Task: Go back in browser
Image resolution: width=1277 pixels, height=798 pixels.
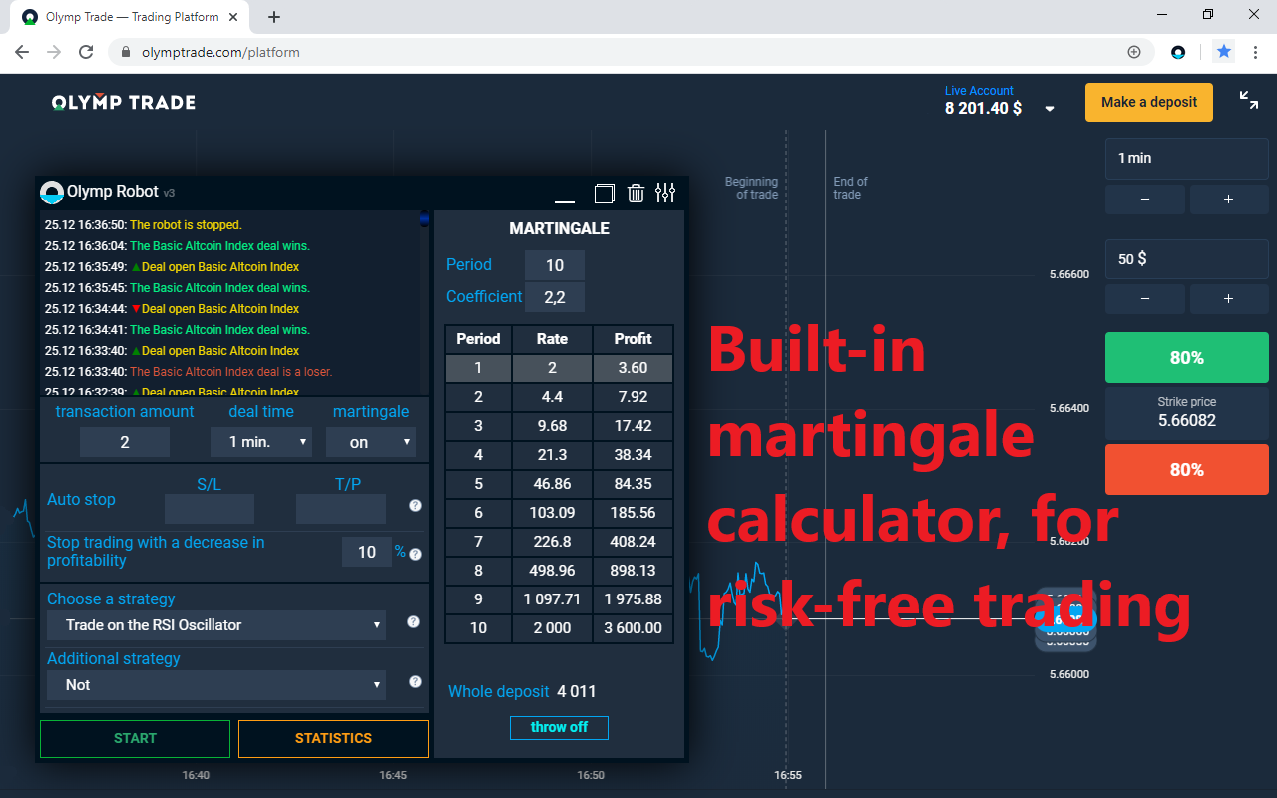Action: [22, 52]
